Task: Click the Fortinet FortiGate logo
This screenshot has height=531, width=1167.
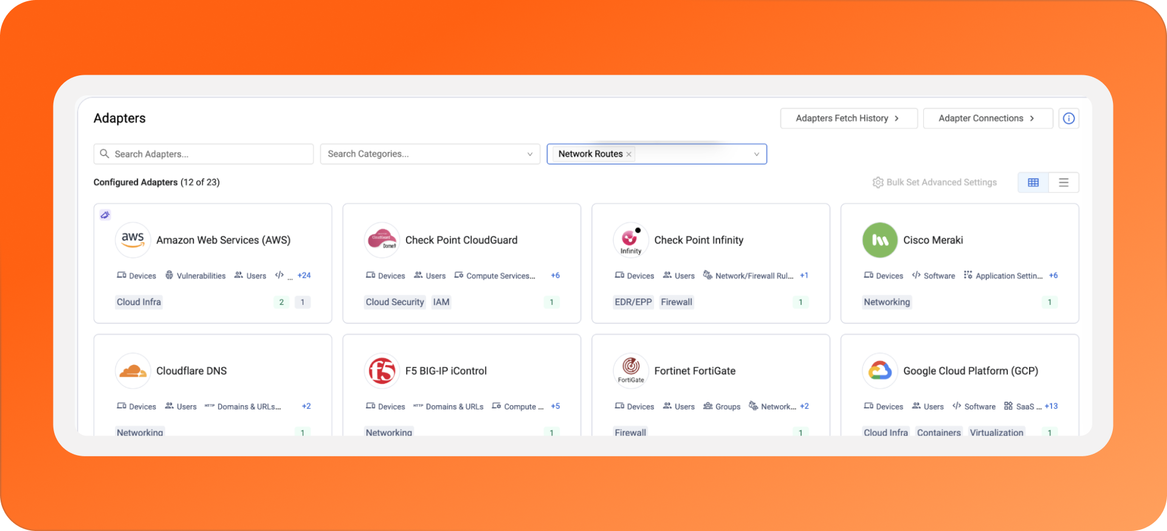Action: [x=631, y=371]
